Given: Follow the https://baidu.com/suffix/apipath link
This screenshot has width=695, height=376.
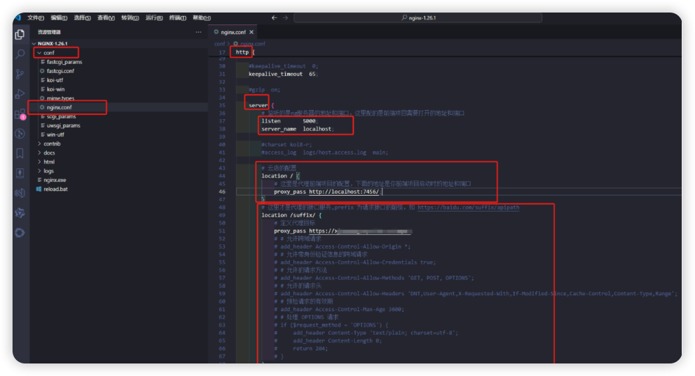Looking at the screenshot, I should click(468, 207).
